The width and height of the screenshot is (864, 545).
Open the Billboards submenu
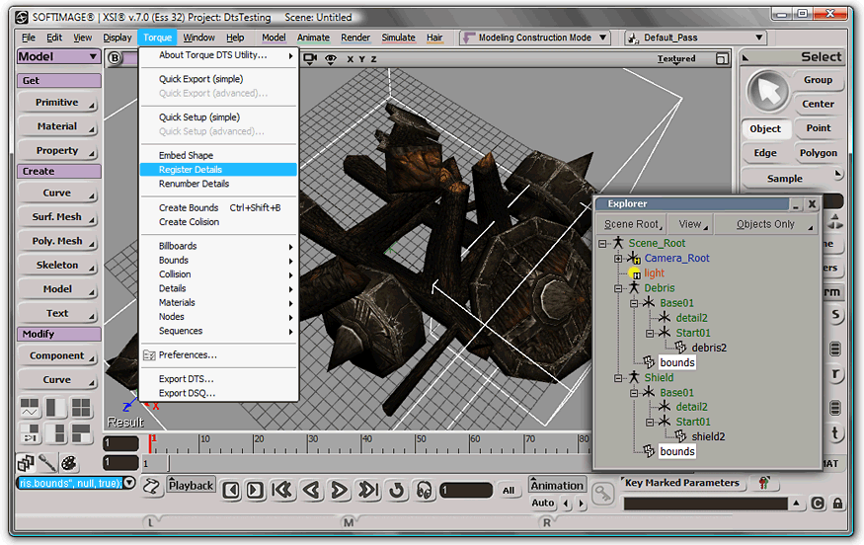pyautogui.click(x=218, y=246)
